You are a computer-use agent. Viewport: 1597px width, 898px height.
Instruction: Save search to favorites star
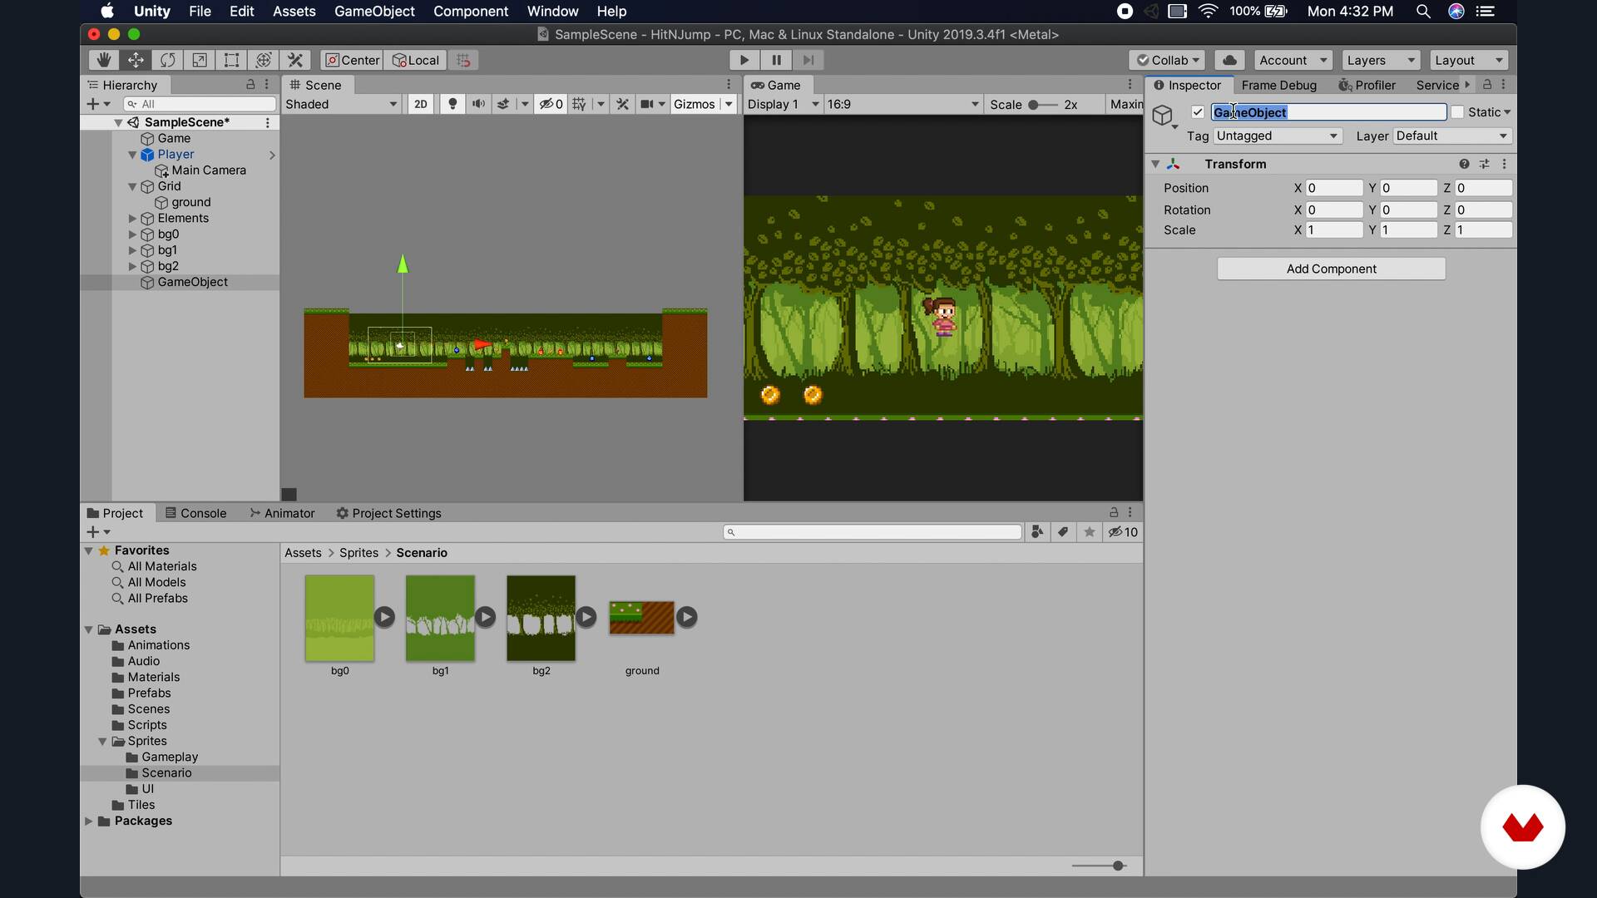pos(1089,532)
